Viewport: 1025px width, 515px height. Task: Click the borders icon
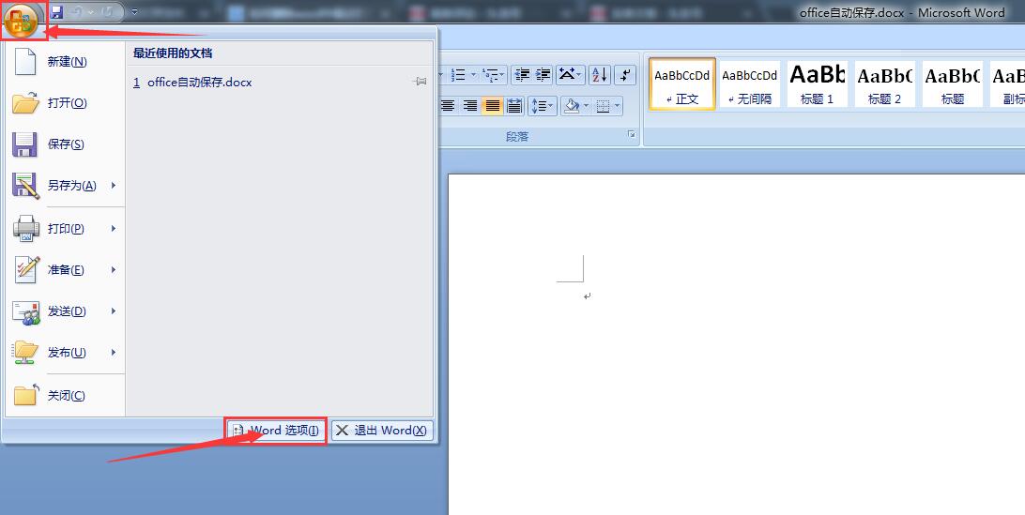(x=603, y=106)
